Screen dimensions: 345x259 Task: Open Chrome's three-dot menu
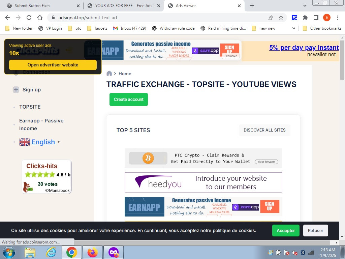[x=338, y=18]
